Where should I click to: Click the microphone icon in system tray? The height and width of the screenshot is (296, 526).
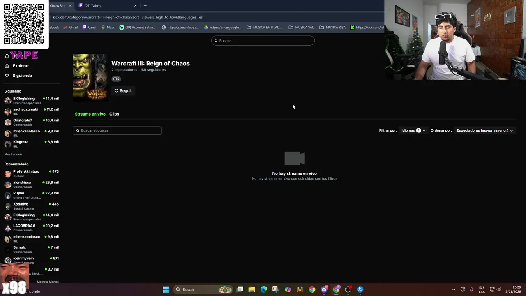tap(471, 289)
